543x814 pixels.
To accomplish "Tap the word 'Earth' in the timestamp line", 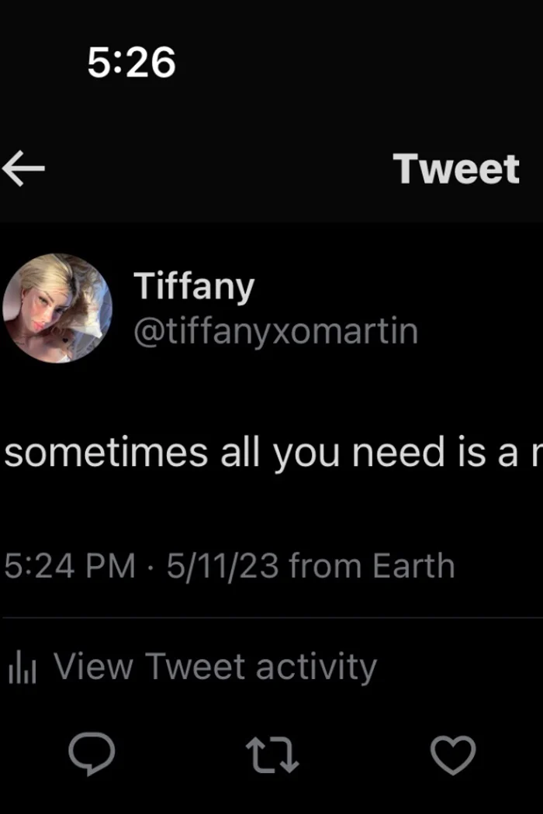I will click(x=413, y=565).
